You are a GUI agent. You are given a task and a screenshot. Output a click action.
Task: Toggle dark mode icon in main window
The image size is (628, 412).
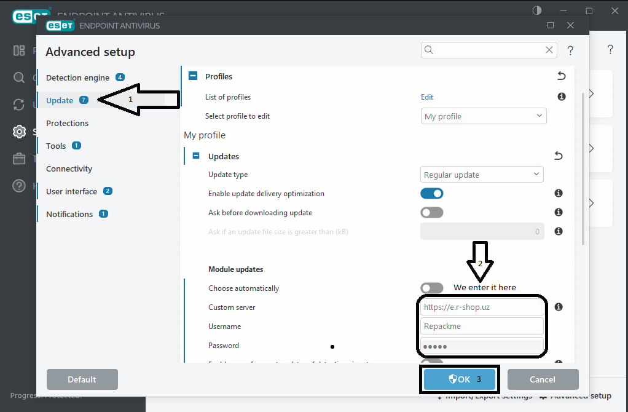536,10
